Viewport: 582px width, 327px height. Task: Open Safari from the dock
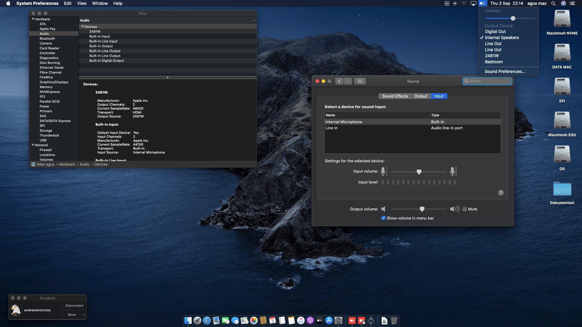(207, 320)
